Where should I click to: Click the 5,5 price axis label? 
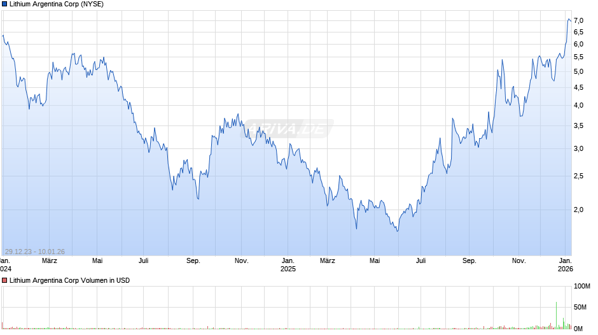(x=578, y=57)
